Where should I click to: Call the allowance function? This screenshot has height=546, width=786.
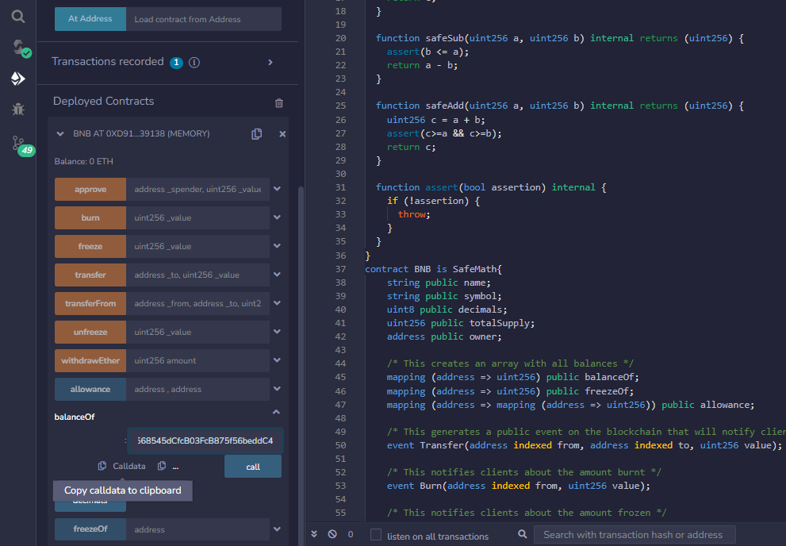pos(90,390)
